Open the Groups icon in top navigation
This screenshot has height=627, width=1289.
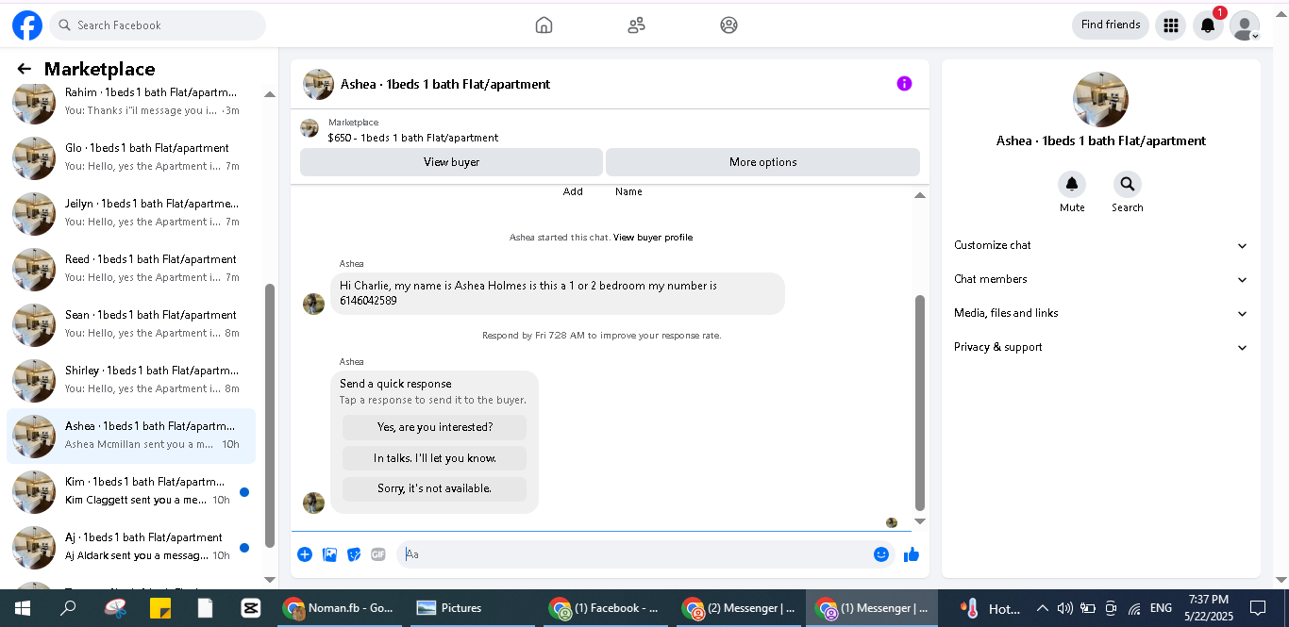(728, 25)
